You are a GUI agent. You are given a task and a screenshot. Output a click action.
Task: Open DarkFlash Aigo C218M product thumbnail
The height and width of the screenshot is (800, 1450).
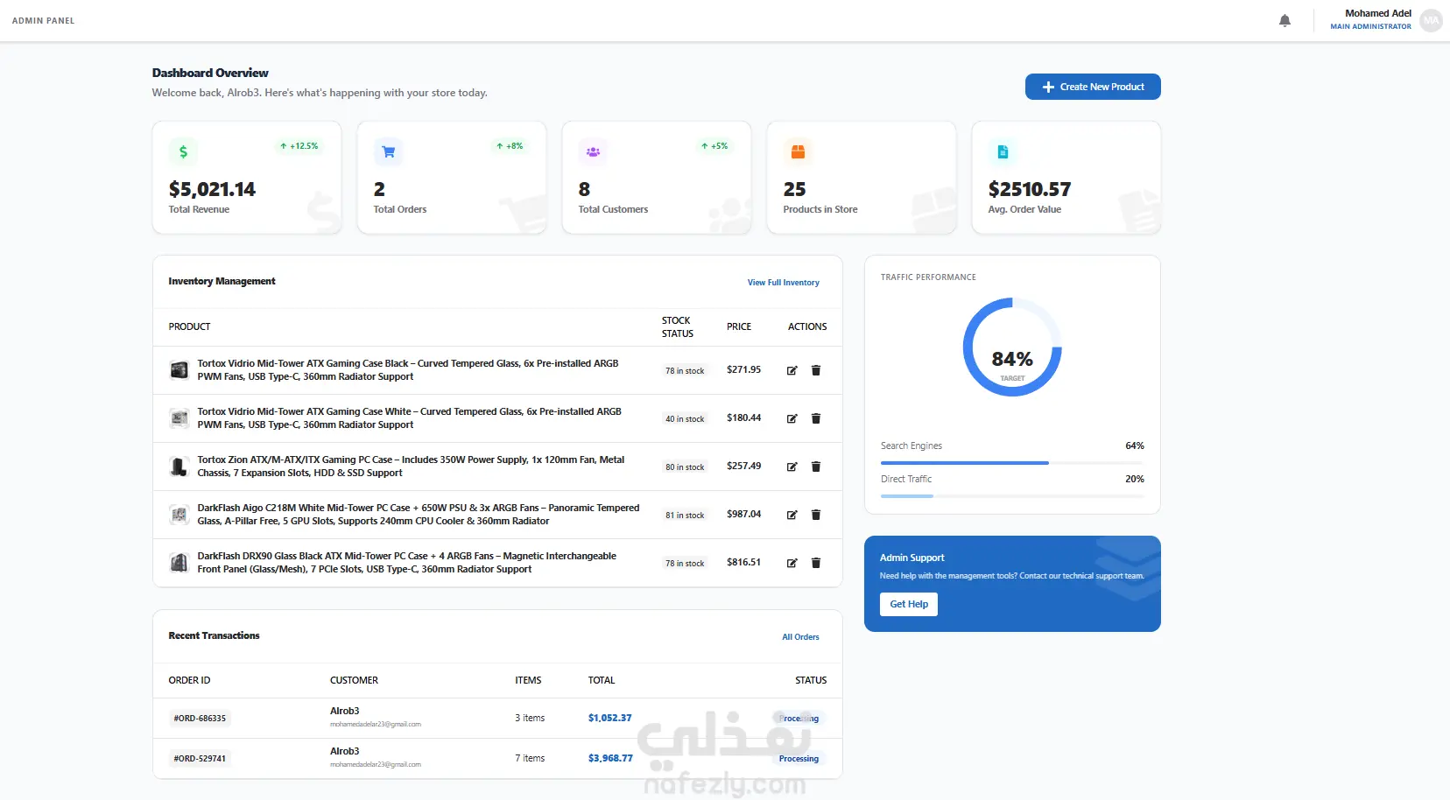coord(179,515)
